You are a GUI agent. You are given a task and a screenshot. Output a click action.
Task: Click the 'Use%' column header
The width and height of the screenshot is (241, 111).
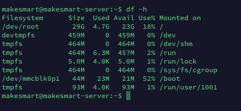[147, 18]
